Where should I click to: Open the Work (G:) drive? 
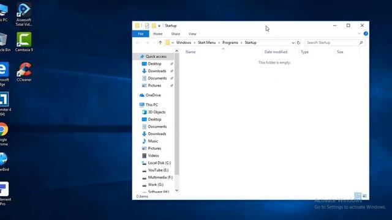click(156, 185)
